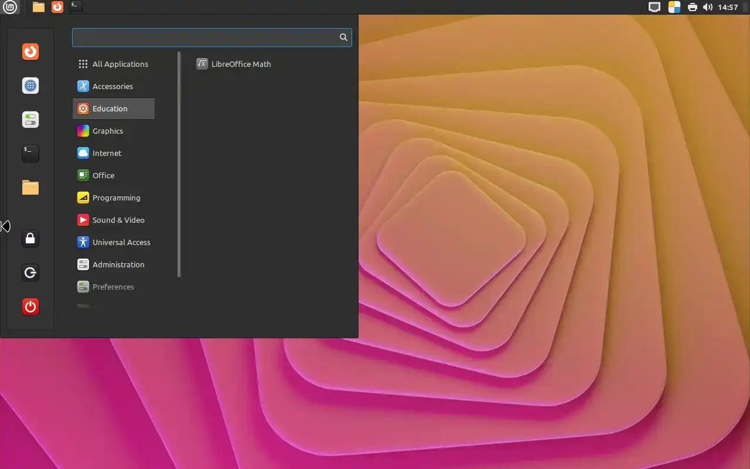Click the Log Out icon

point(30,273)
